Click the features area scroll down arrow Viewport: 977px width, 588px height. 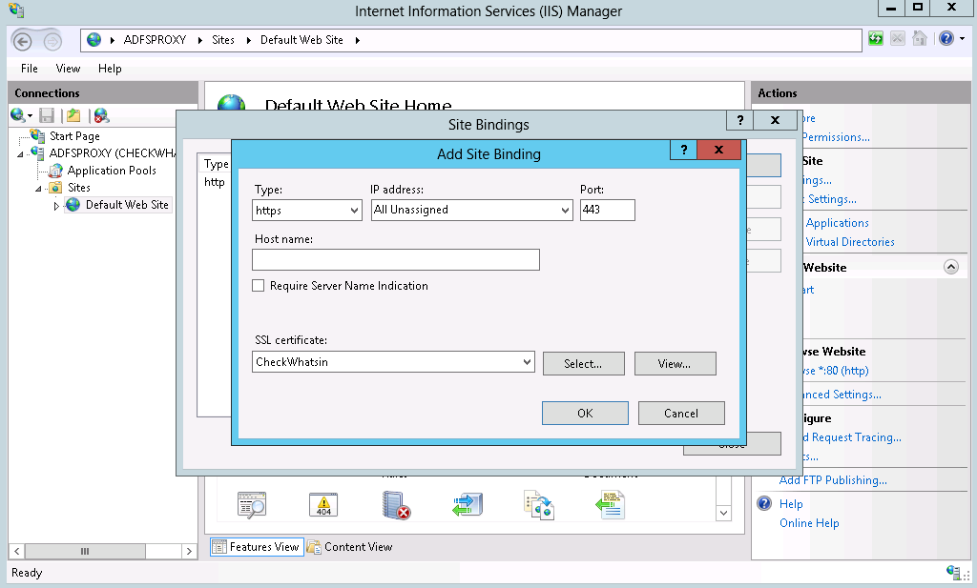coord(723,514)
